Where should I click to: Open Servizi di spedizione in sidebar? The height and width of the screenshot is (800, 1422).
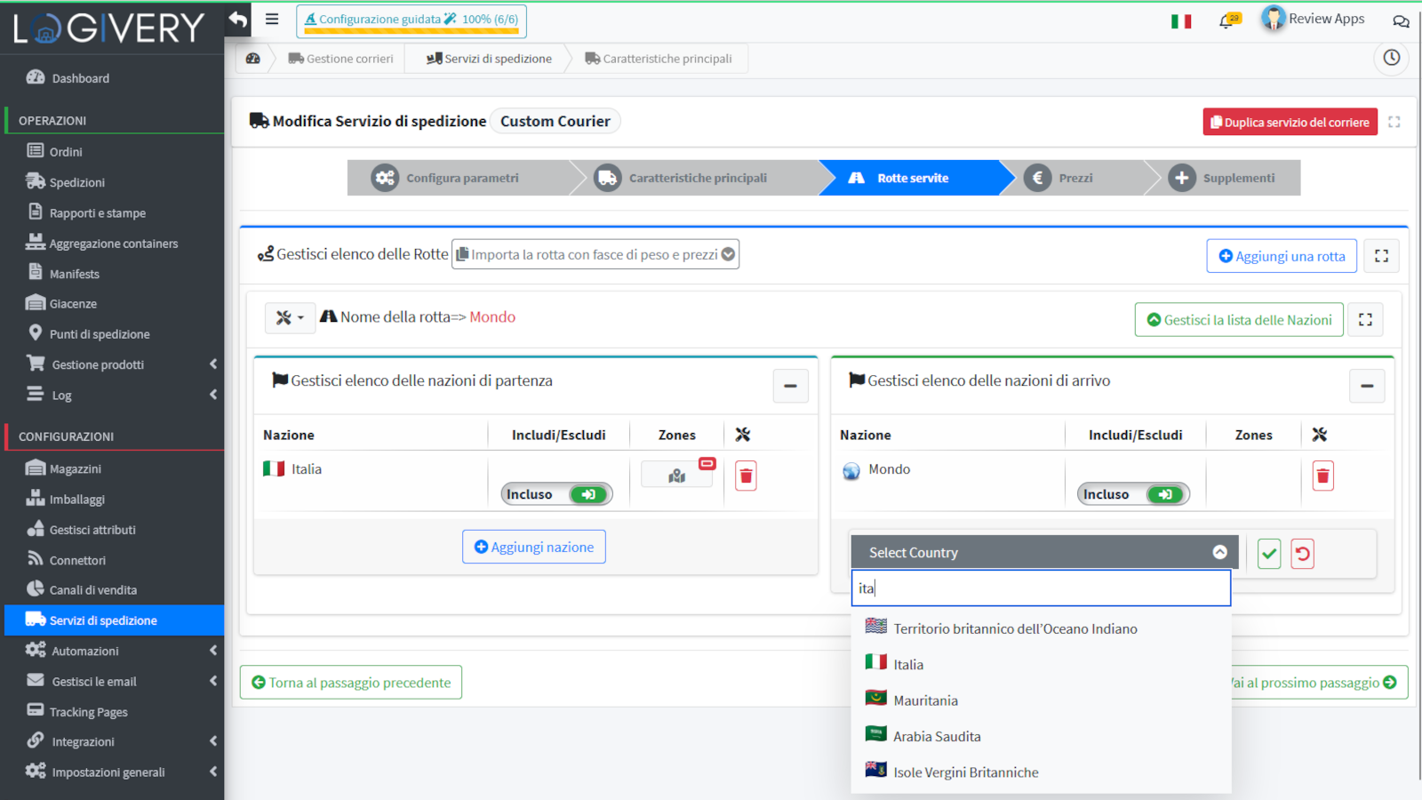pyautogui.click(x=113, y=620)
